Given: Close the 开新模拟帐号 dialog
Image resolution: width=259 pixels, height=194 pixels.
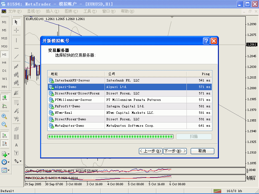Looking at the screenshot, I should click(214, 41).
